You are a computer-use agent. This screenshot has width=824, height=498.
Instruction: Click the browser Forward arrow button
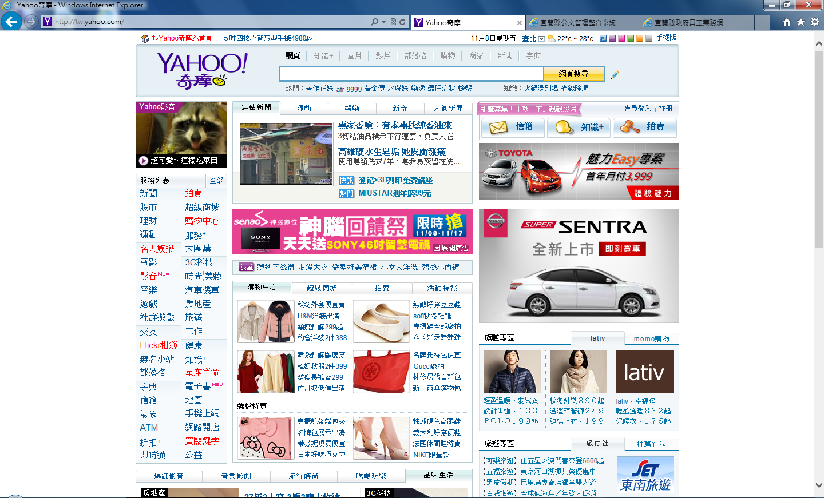point(31,22)
